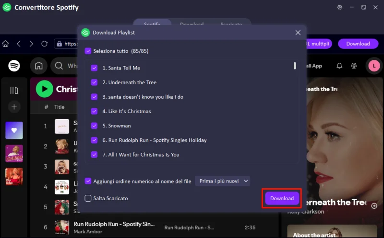Click the settings gear in title bar
Screen dimensions: 384x238
click(x=340, y=7)
